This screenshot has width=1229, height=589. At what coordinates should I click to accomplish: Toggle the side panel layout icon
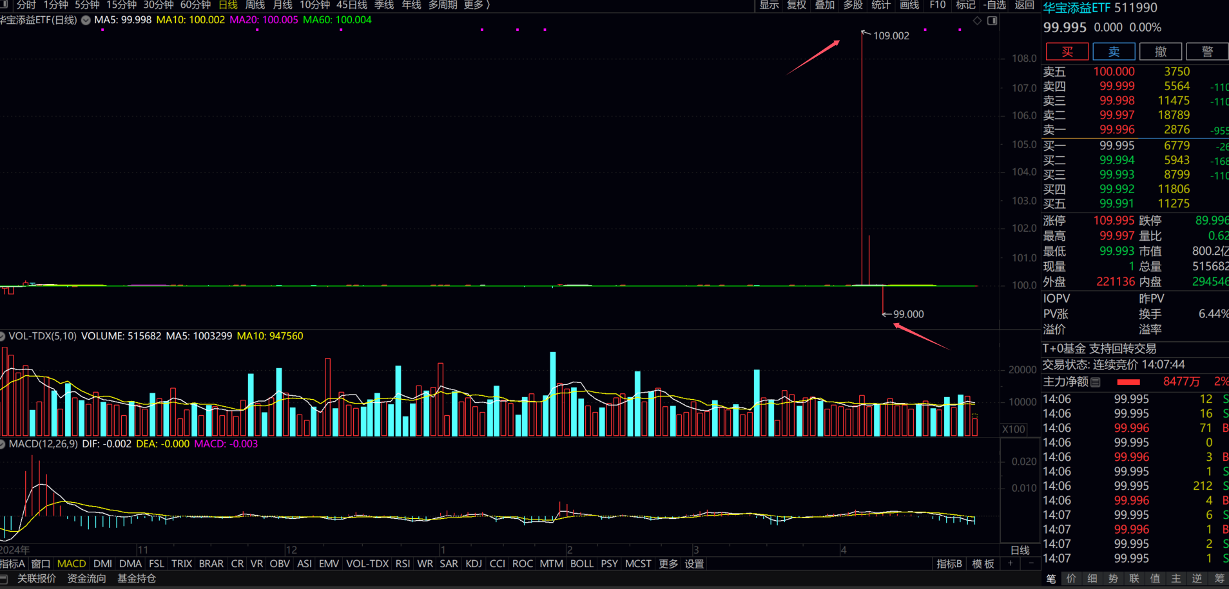(x=992, y=21)
